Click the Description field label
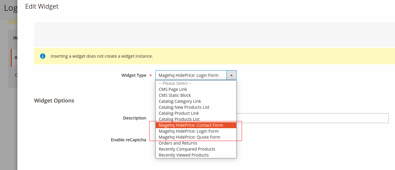 click(x=134, y=118)
